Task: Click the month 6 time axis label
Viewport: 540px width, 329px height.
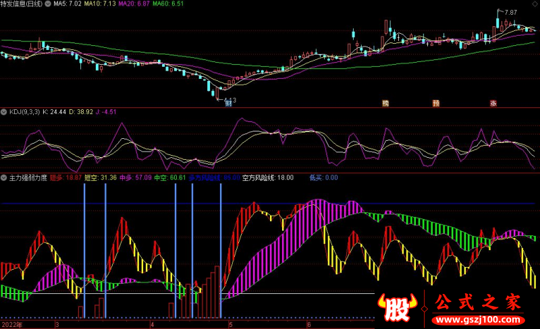Action: click(309, 325)
